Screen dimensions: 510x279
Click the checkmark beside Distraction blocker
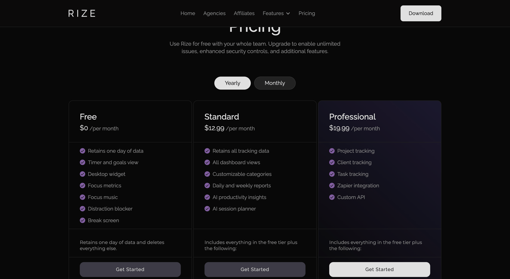tap(82, 209)
